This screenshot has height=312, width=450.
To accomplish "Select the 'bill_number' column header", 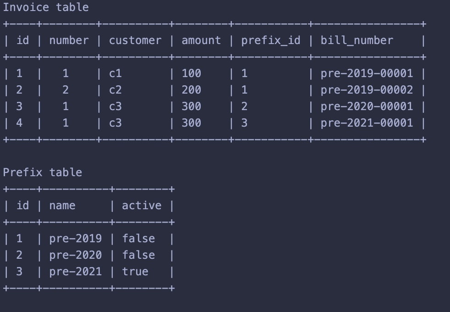I will [x=357, y=40].
